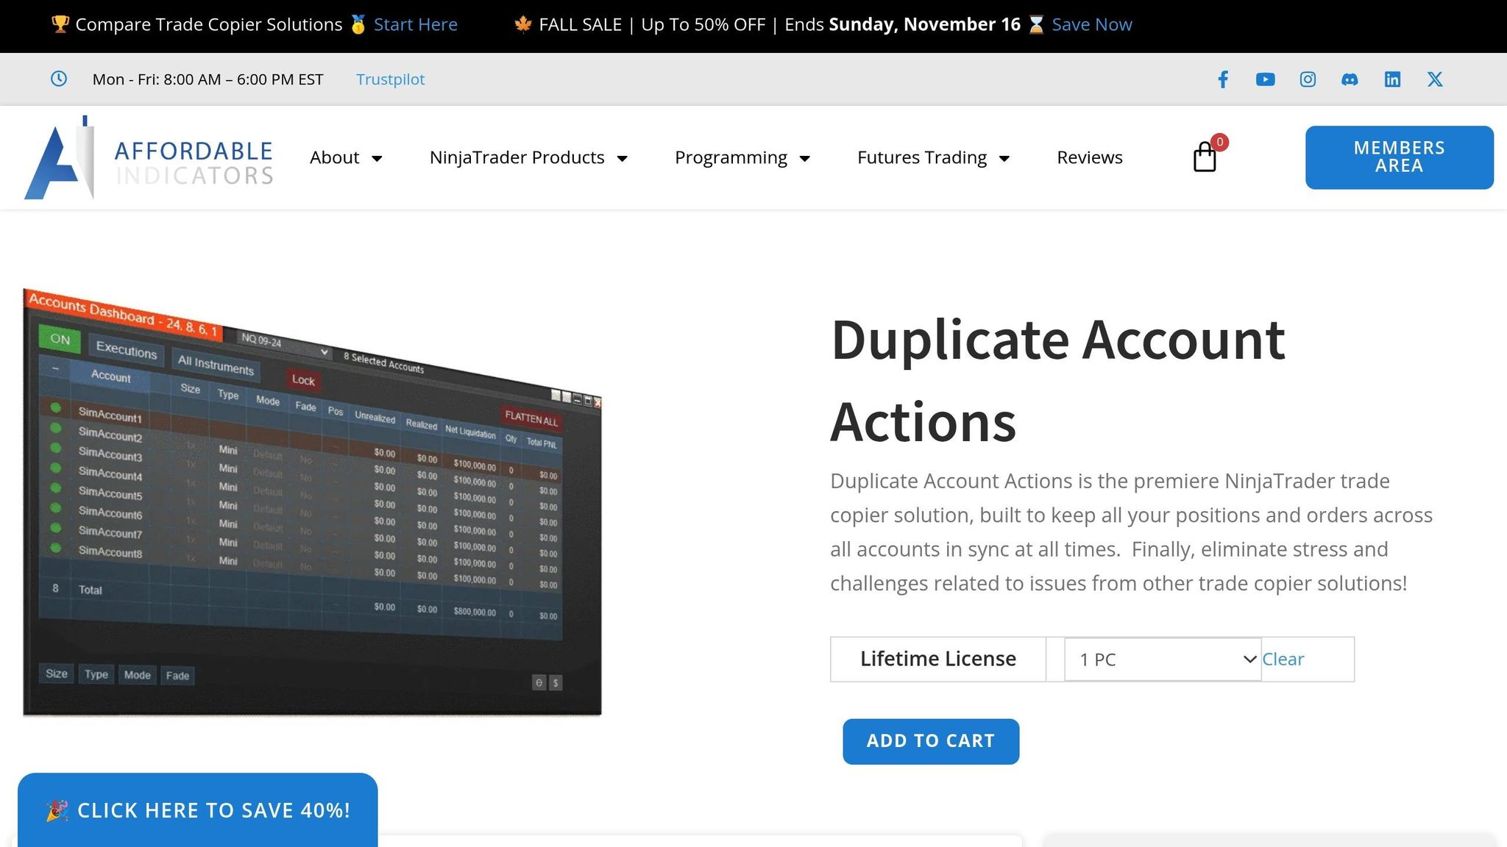This screenshot has height=847, width=1507.
Task: Expand the About menu dropdown
Action: coord(346,157)
